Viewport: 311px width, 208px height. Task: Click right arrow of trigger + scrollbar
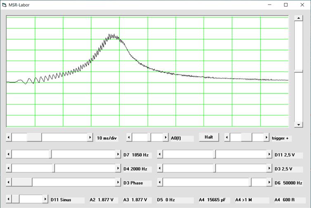tap(266, 137)
